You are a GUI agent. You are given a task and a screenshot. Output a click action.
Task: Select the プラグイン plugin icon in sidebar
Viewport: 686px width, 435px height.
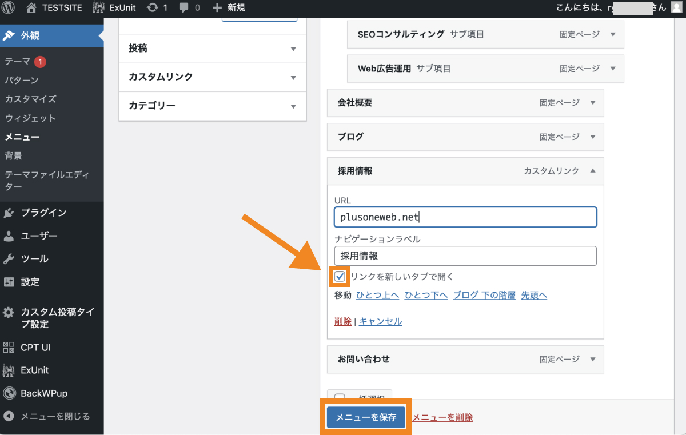pos(10,213)
